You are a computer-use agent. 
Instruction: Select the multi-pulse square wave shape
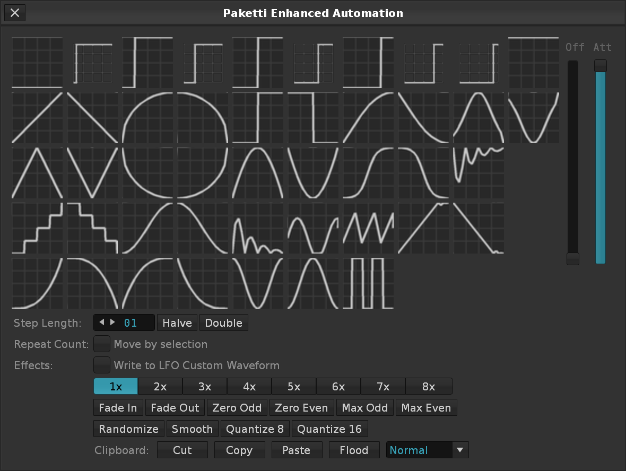click(368, 283)
